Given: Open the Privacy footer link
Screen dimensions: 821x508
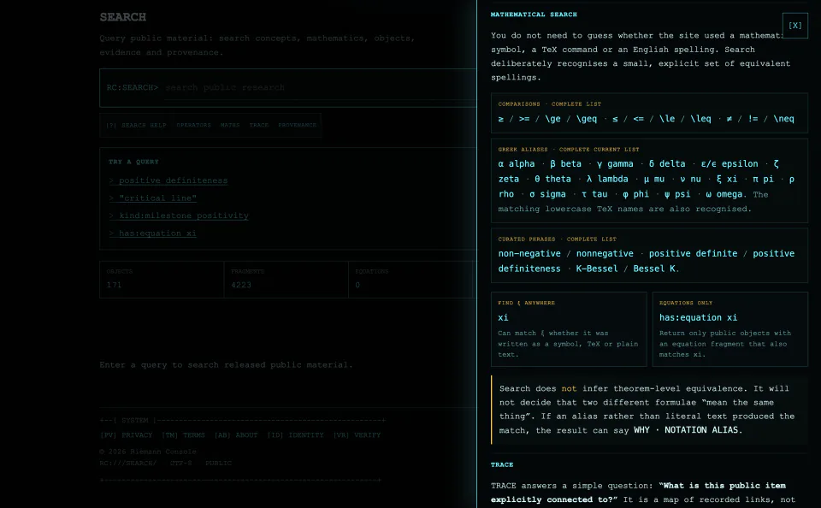Looking at the screenshot, I should click(x=127, y=434).
